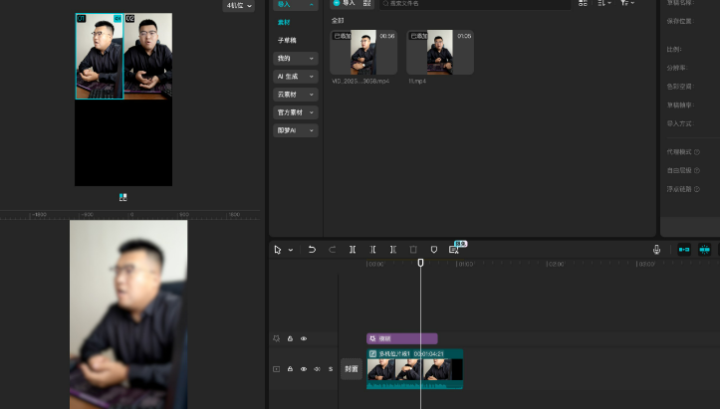The height and width of the screenshot is (409, 720).
Task: Start voiceover recording with microphone icon
Action: (x=656, y=249)
